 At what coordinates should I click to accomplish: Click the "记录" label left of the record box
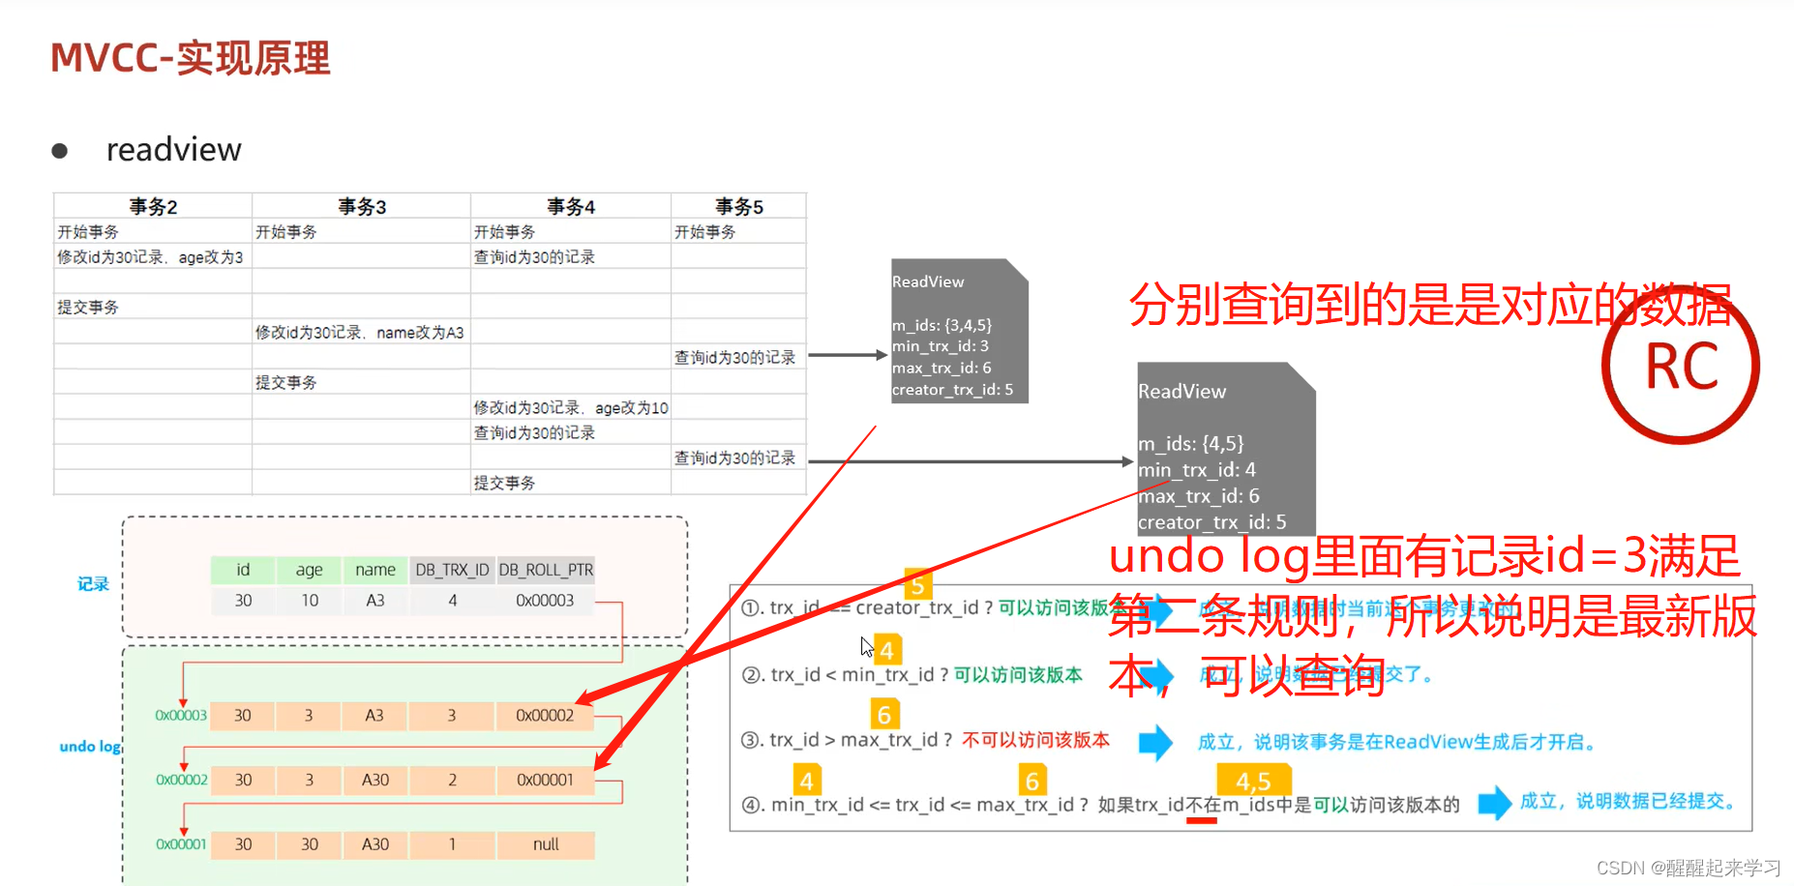[x=93, y=584]
